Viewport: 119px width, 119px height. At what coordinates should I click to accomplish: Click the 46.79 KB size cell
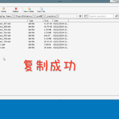coord(48,27)
